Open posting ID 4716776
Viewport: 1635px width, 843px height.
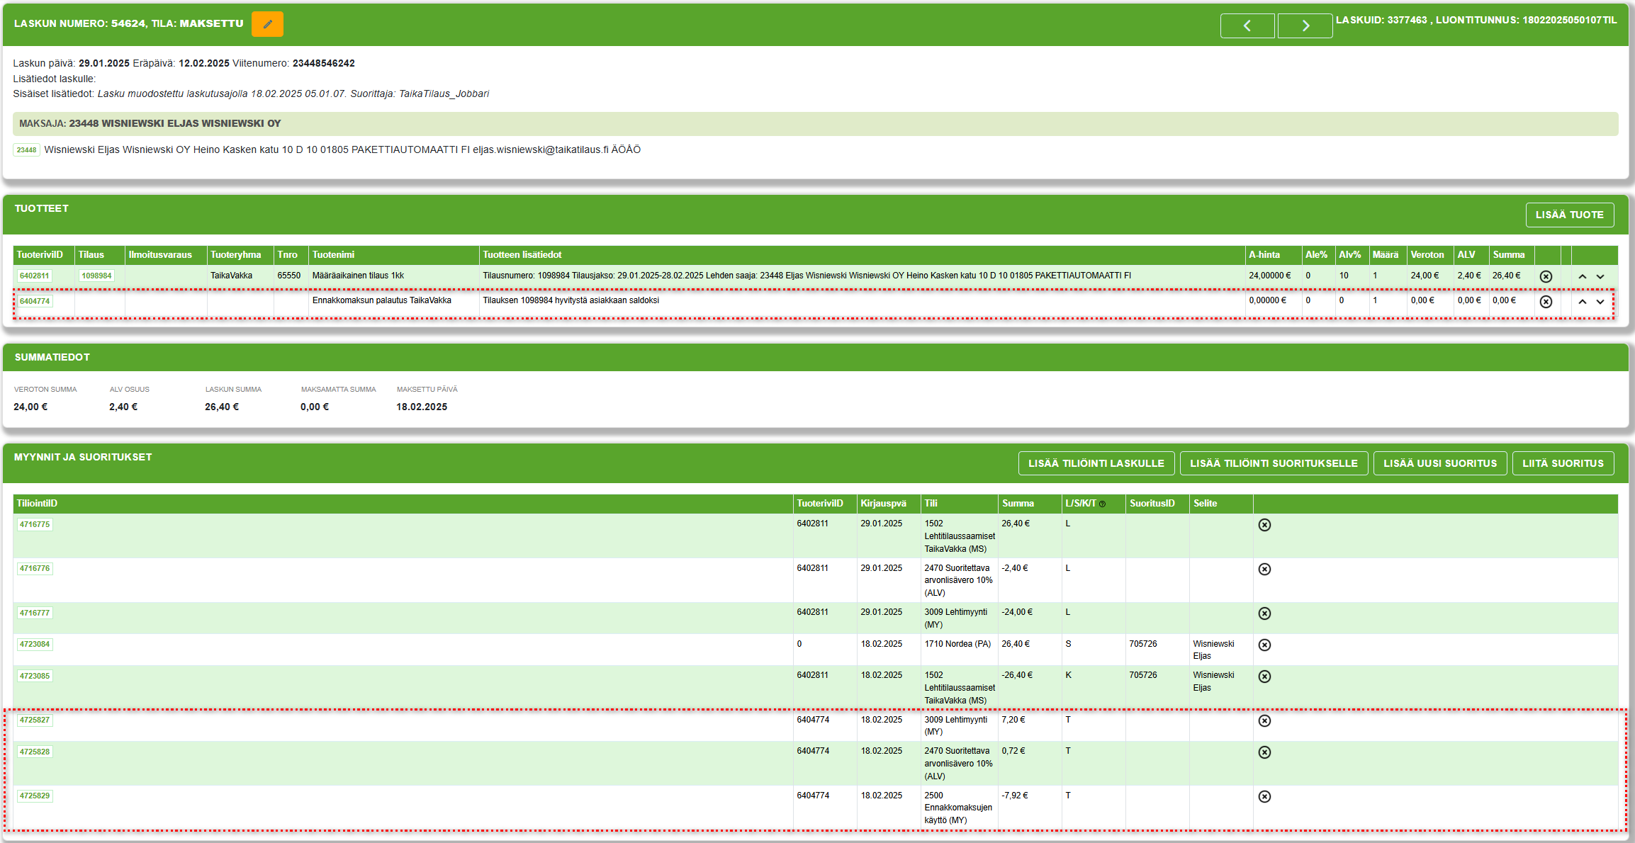[35, 569]
